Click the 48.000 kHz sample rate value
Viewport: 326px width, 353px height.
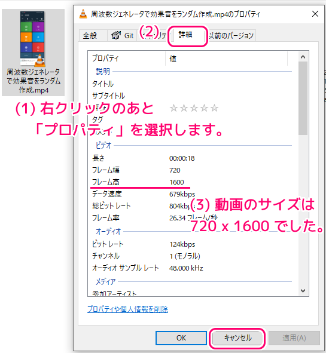click(x=186, y=268)
